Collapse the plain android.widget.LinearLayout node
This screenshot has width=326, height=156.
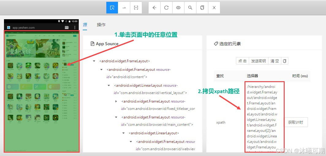coord(123,133)
